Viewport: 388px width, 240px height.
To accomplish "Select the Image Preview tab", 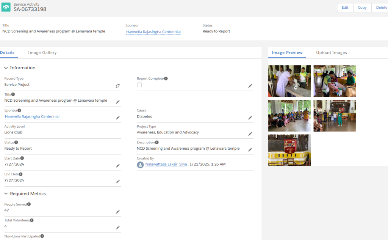I will (287, 53).
